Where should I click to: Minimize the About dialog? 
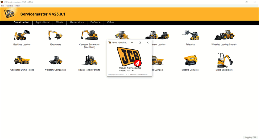coord(132,42)
